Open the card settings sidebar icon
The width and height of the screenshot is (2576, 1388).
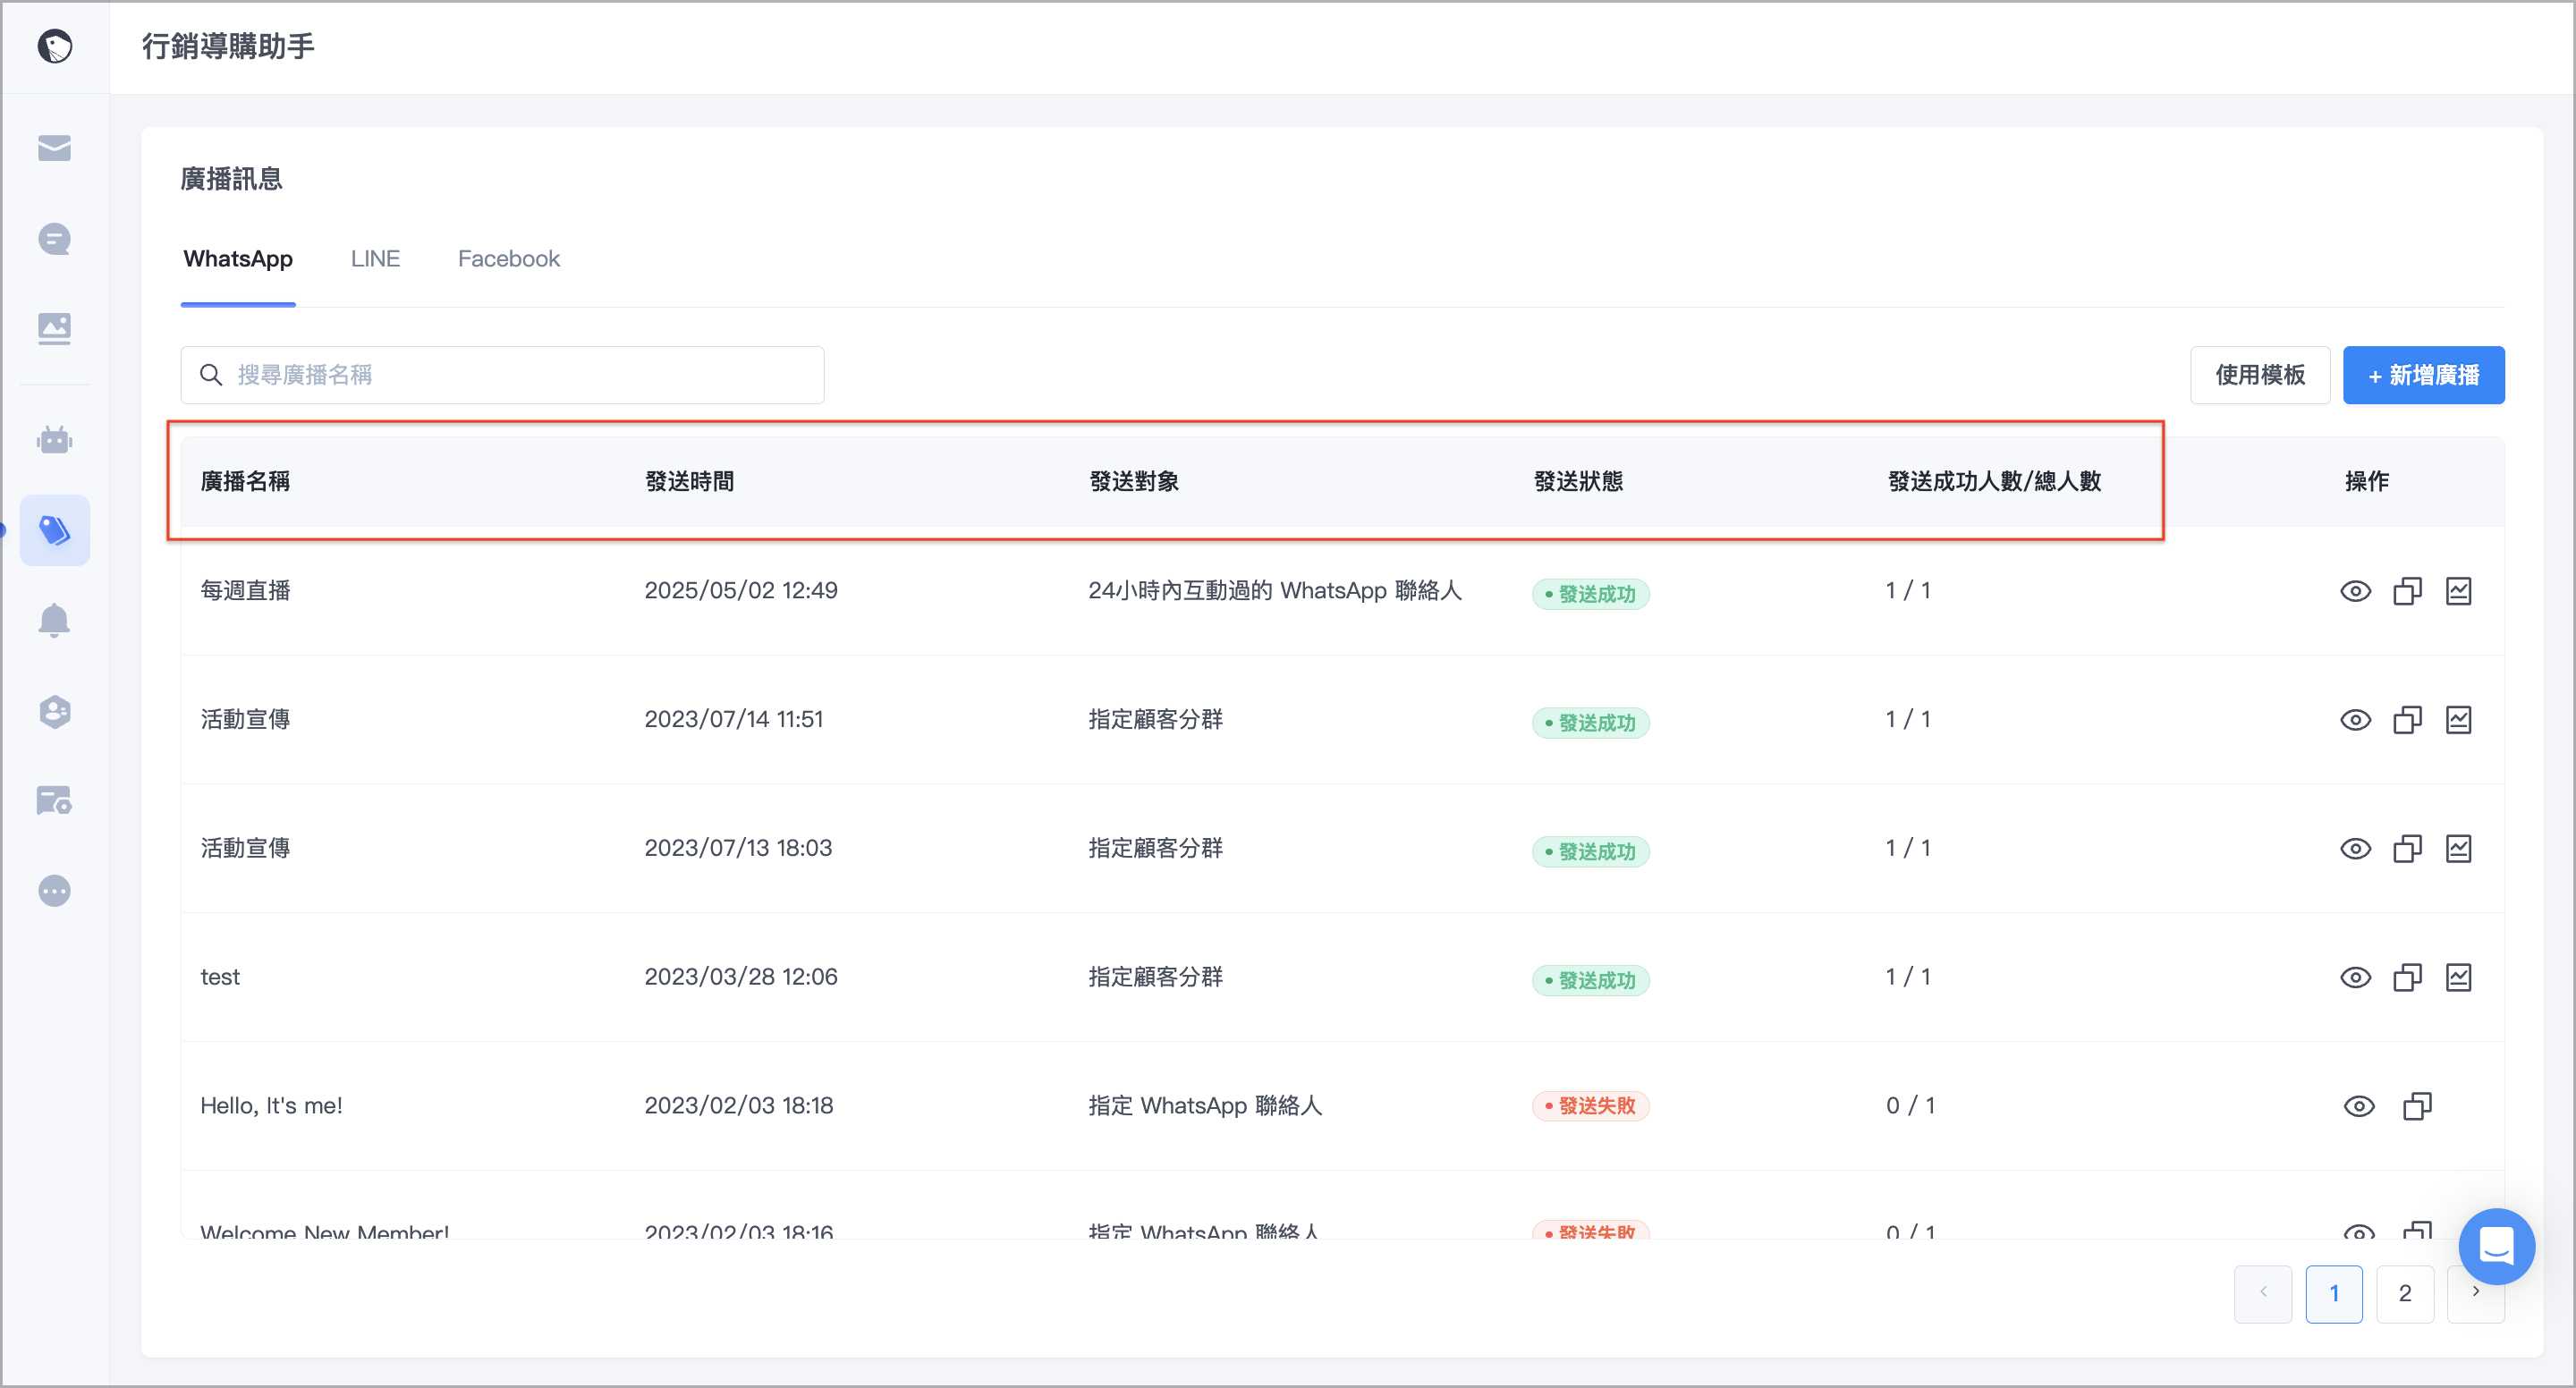coord(55,800)
